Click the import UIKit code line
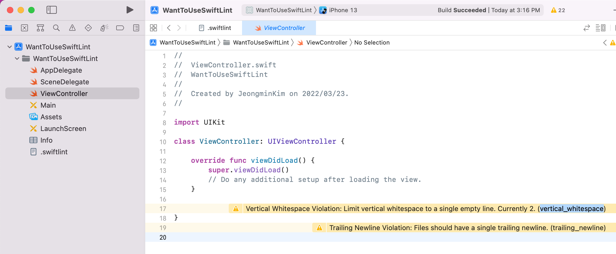This screenshot has width=616, height=254. click(x=199, y=122)
